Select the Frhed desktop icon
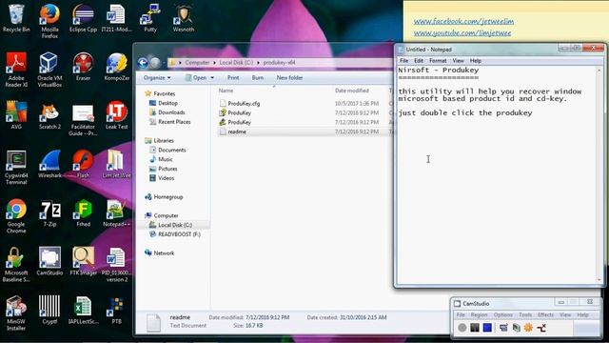 coord(83,213)
